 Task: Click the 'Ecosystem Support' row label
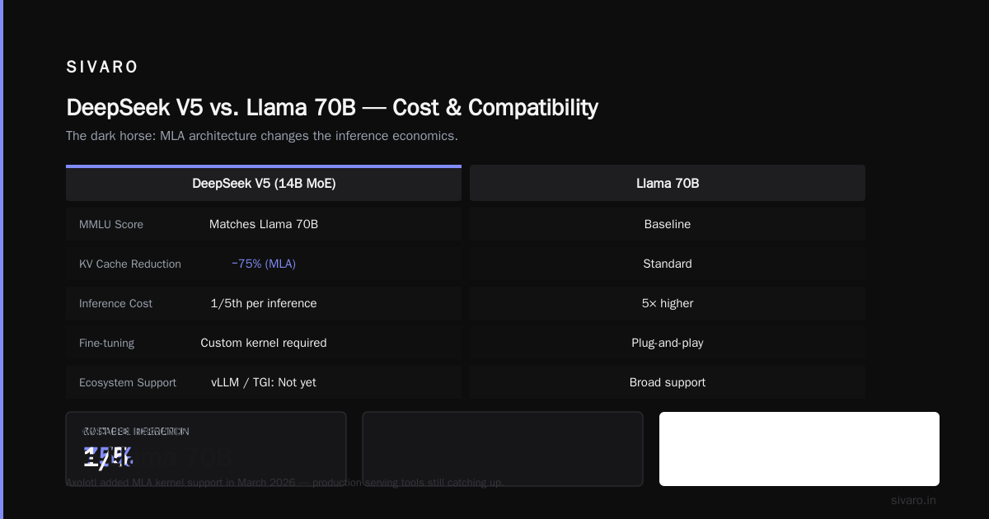coord(128,382)
